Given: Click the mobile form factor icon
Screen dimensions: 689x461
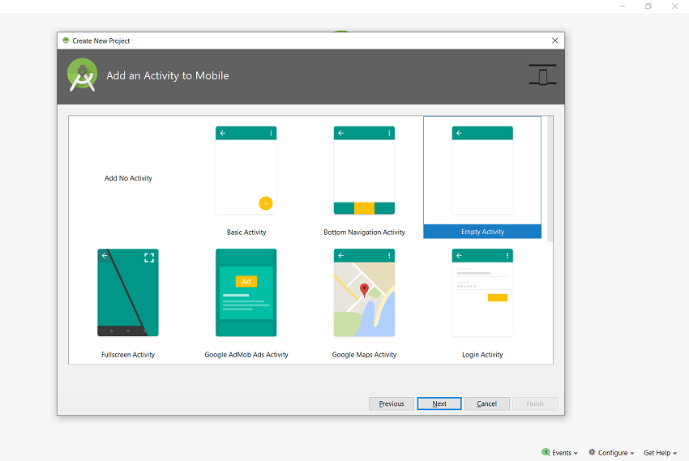Looking at the screenshot, I should 542,75.
